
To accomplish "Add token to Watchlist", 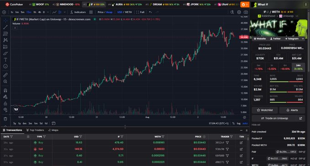I will coord(265,110).
